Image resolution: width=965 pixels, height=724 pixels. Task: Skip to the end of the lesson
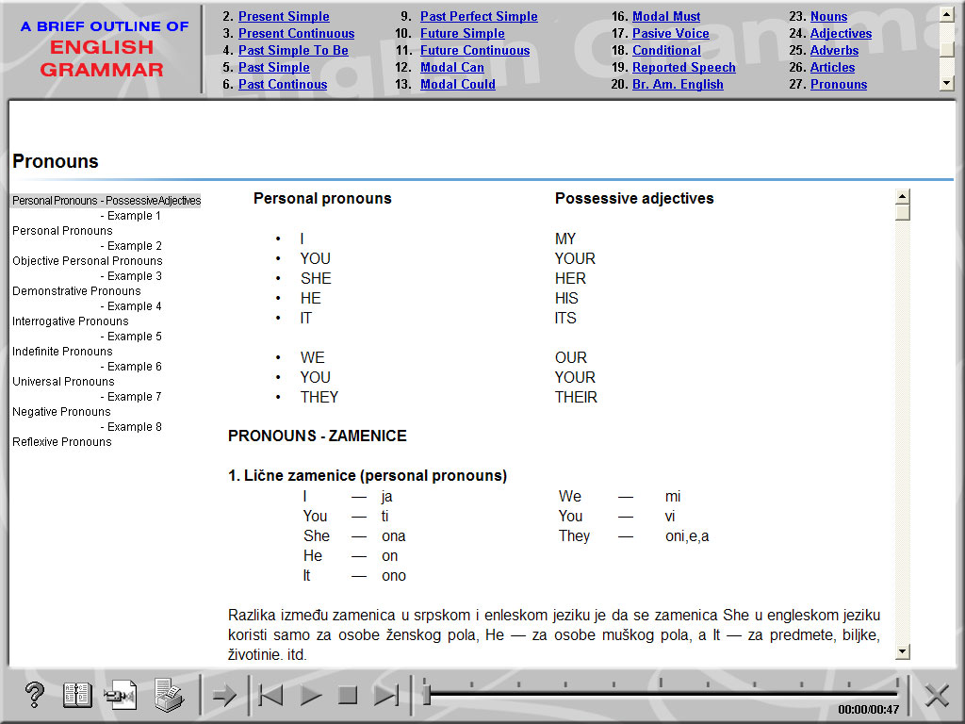point(387,695)
